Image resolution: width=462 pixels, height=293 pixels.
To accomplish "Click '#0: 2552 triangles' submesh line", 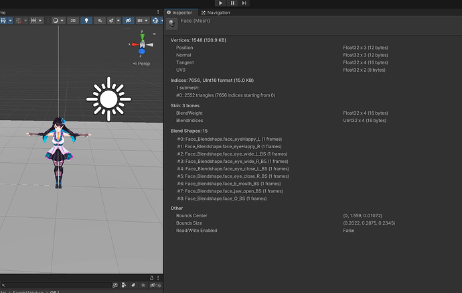I will pyautogui.click(x=226, y=95).
